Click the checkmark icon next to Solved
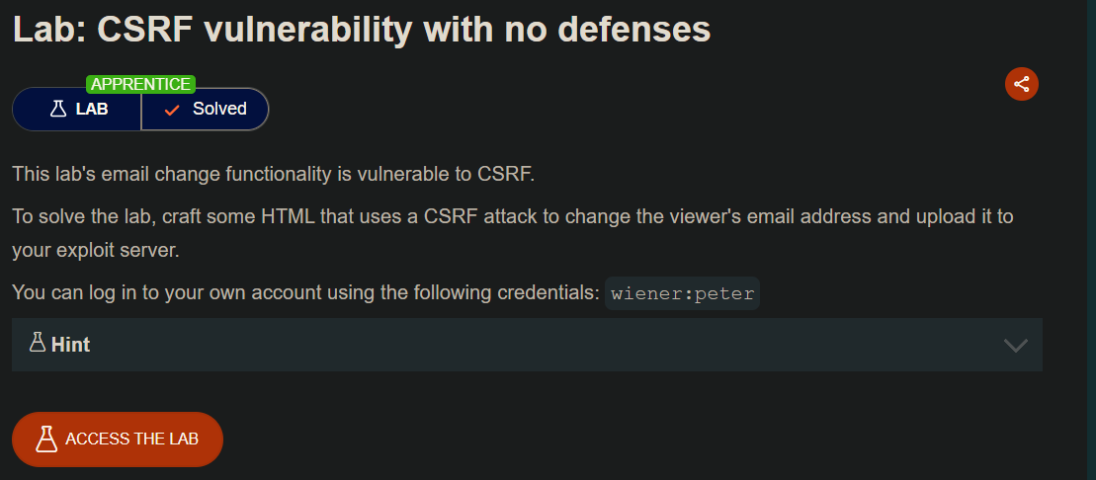Image resolution: width=1096 pixels, height=480 pixels. 172,110
